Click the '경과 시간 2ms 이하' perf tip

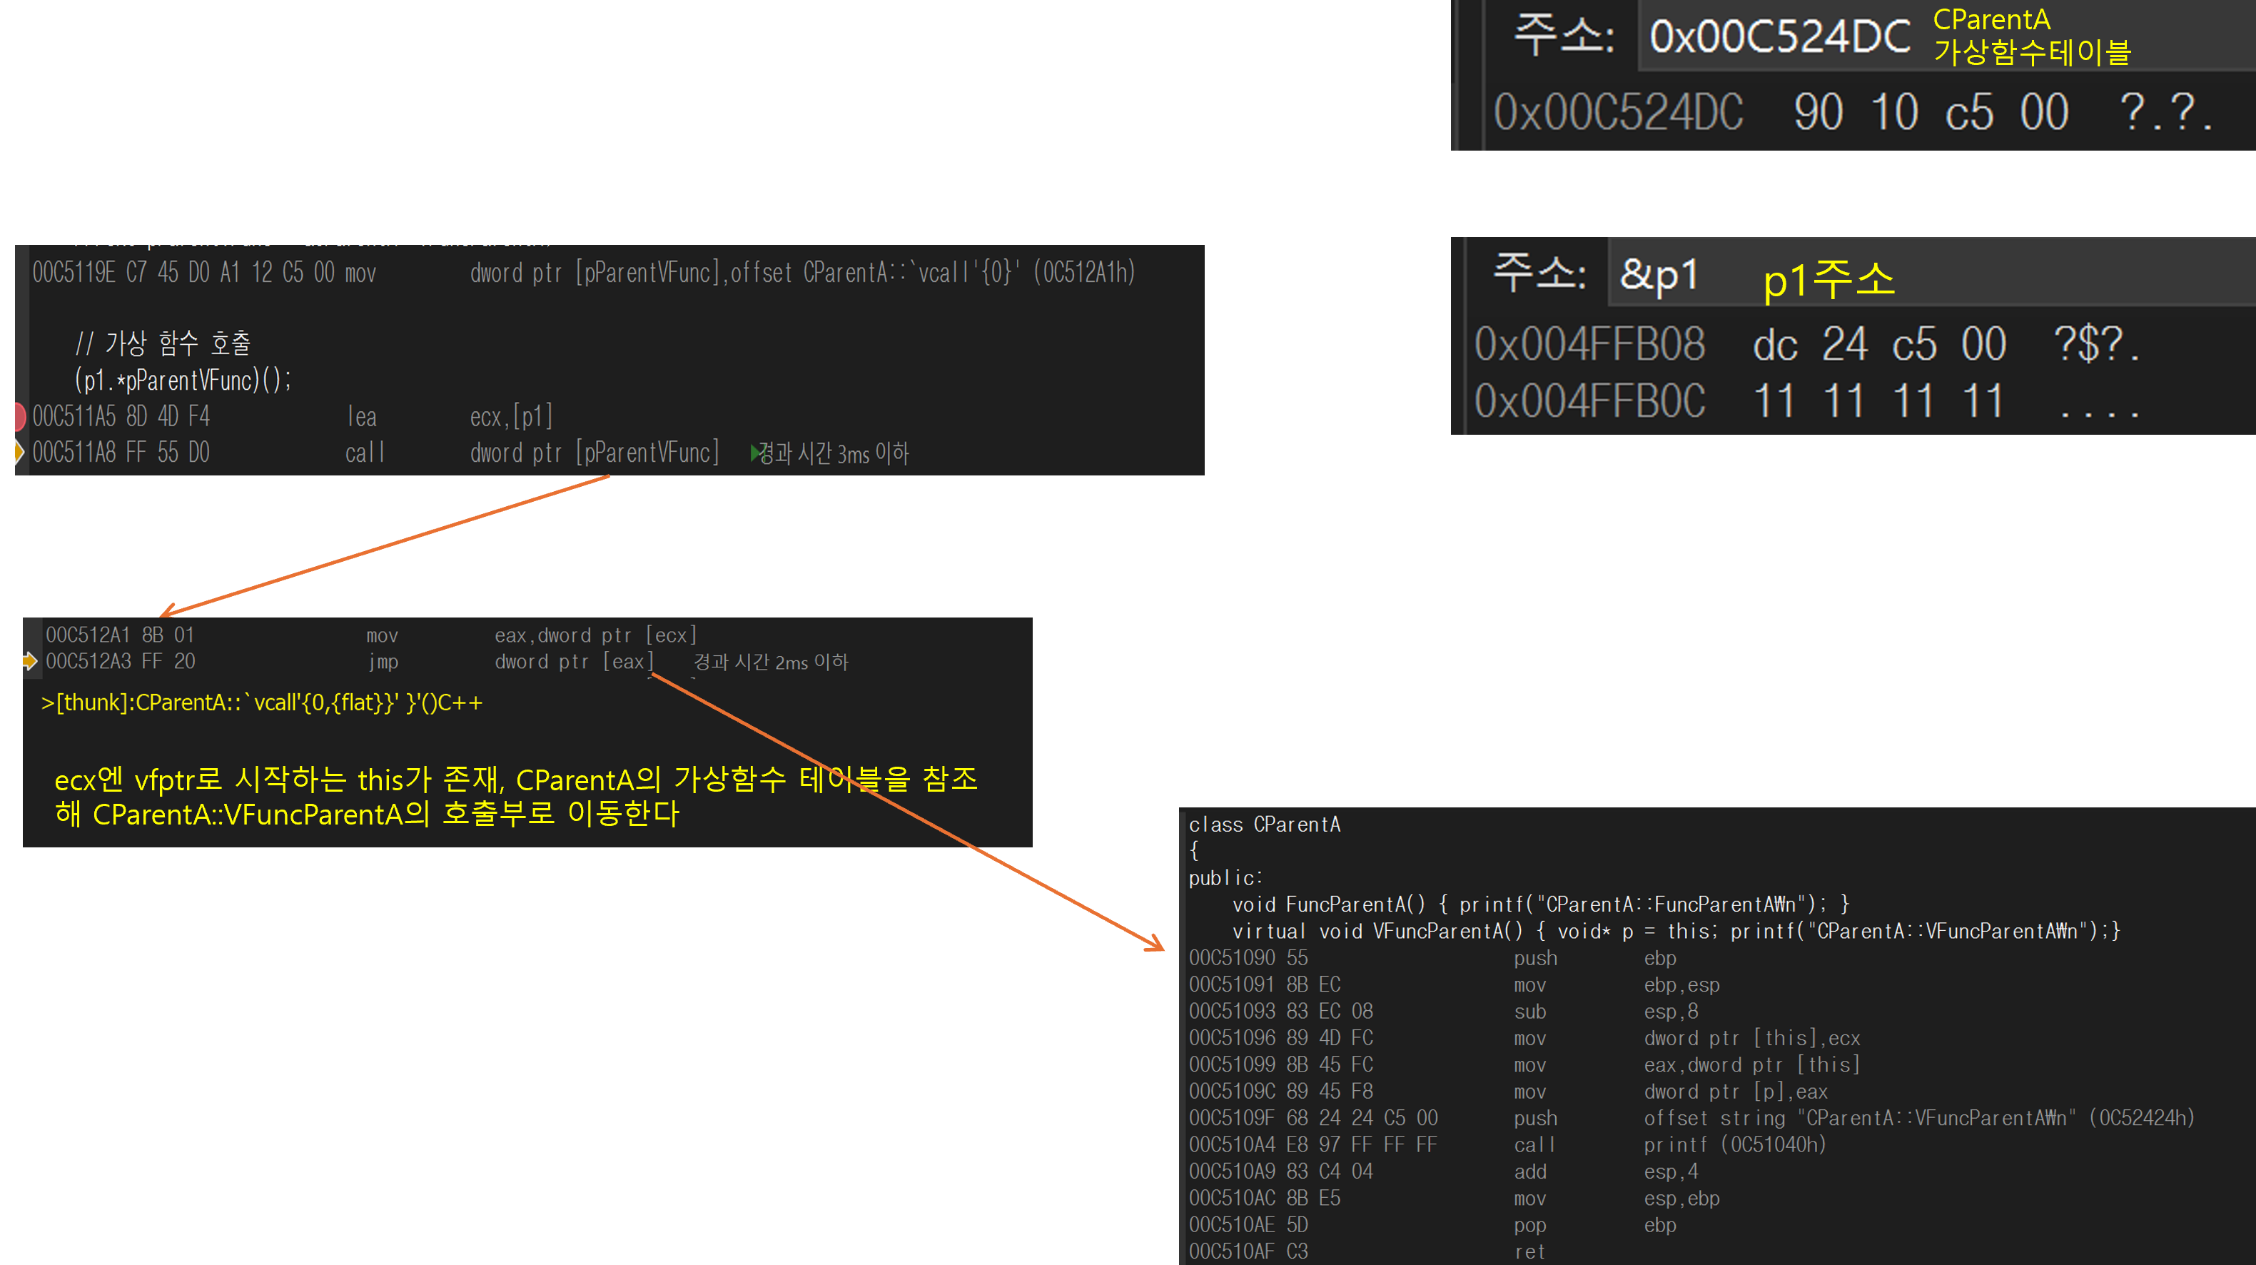pyautogui.click(x=771, y=662)
